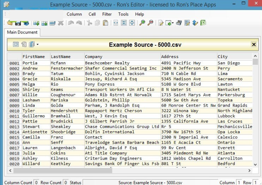Click the green Excel spreadsheet icon
Screen dimensions: 262x185
[x=203, y=23]
